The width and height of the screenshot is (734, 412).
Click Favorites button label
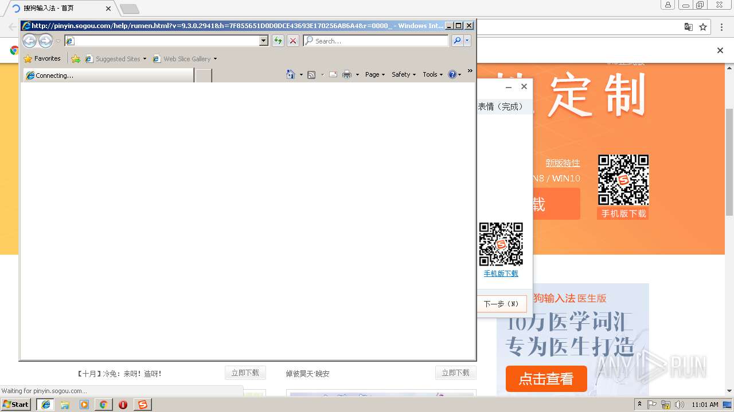tap(48, 58)
